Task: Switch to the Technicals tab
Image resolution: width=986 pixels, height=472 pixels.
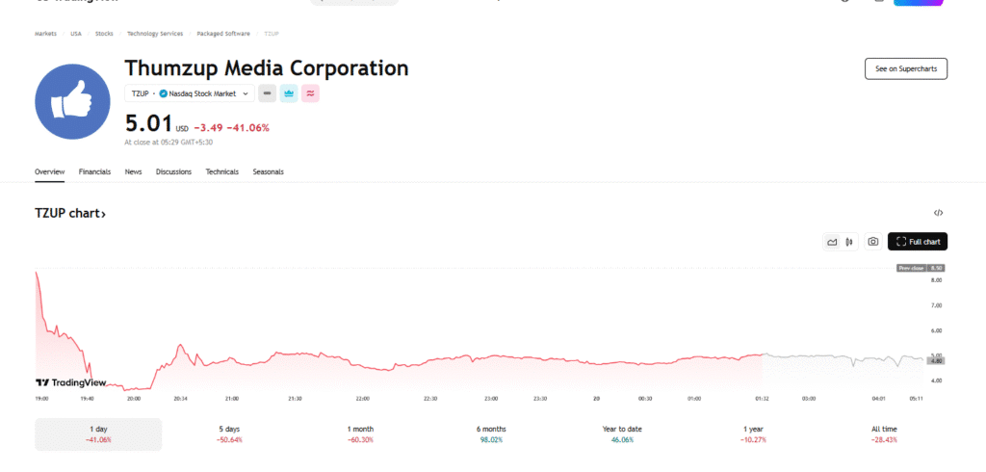Action: (x=221, y=171)
